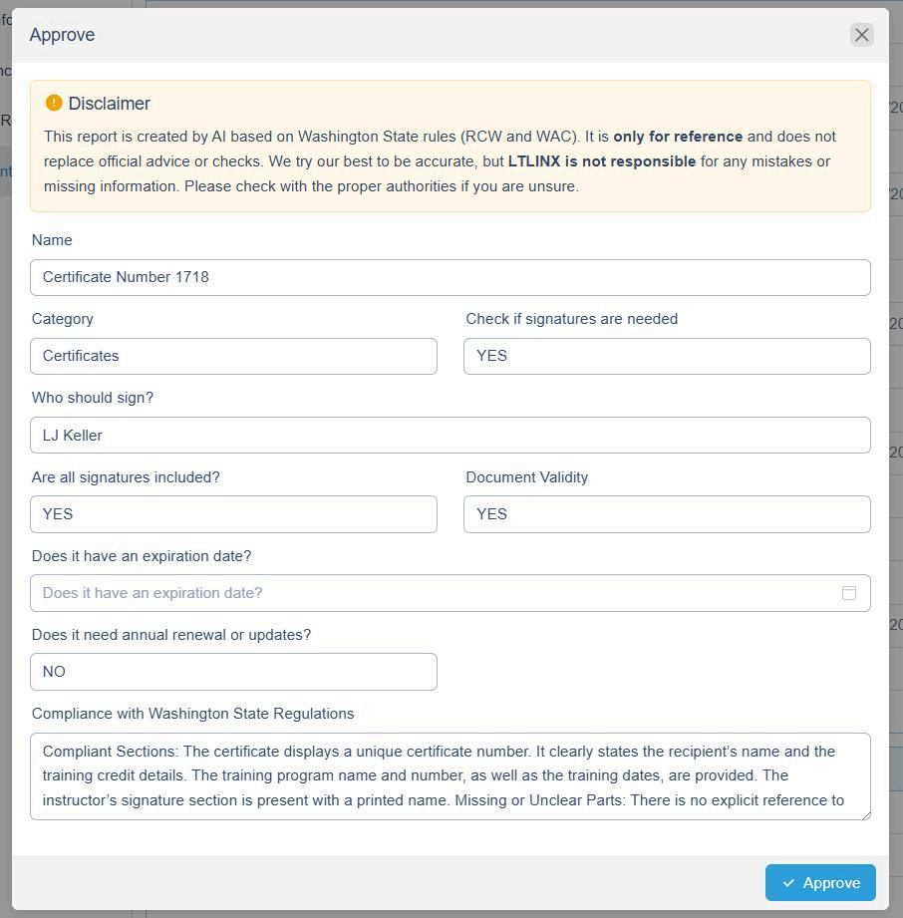Click the 'Does it have an expiration date?' label
The width and height of the screenshot is (903, 918).
tap(142, 556)
